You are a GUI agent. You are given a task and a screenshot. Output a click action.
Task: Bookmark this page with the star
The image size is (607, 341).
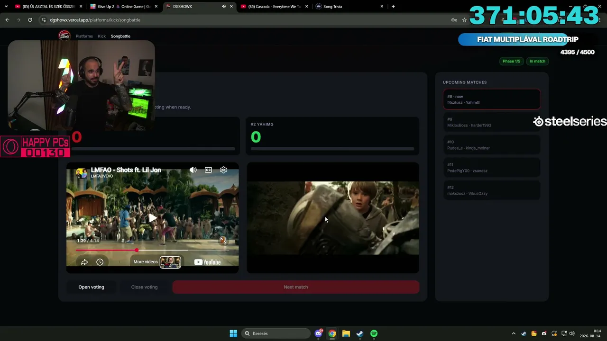click(x=464, y=20)
